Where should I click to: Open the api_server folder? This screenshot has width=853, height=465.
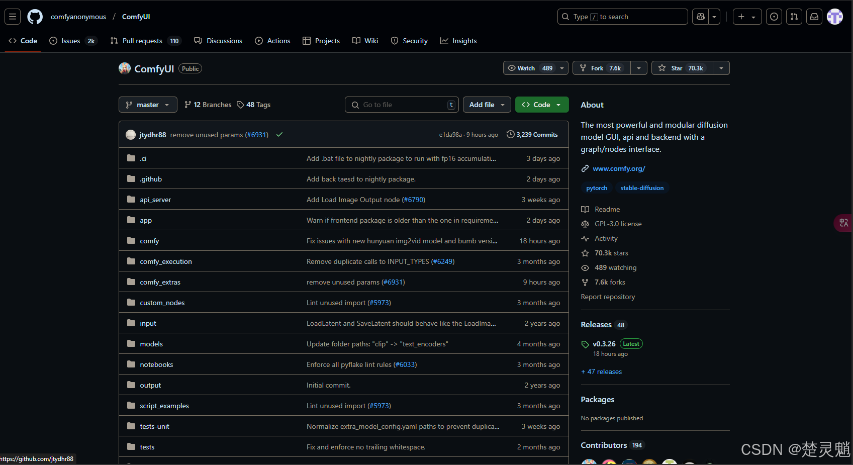(155, 200)
